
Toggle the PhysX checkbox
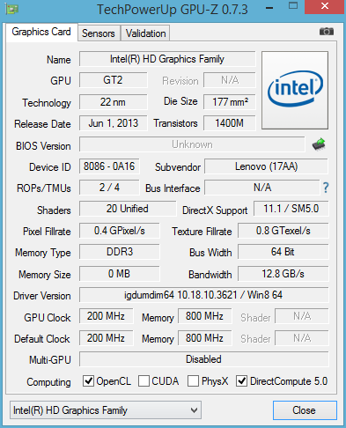click(193, 381)
